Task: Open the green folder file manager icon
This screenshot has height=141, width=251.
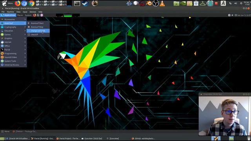Action: point(176,4)
